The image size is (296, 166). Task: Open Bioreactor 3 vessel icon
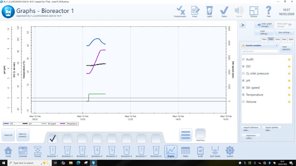click(x=82, y=151)
